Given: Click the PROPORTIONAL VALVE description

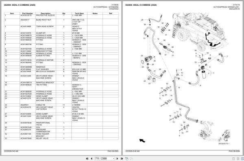Looking at the screenshot, I should [43, 124].
